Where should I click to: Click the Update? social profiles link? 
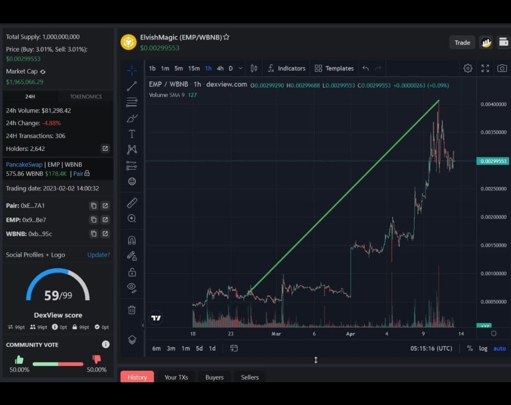click(x=98, y=255)
